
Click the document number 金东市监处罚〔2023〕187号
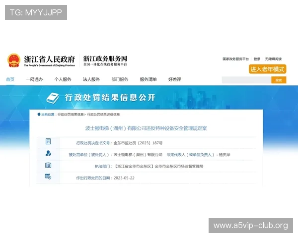click(x=138, y=143)
